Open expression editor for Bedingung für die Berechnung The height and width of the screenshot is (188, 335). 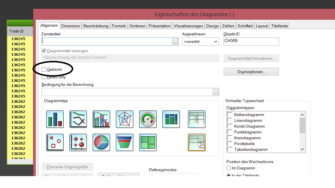(x=216, y=92)
